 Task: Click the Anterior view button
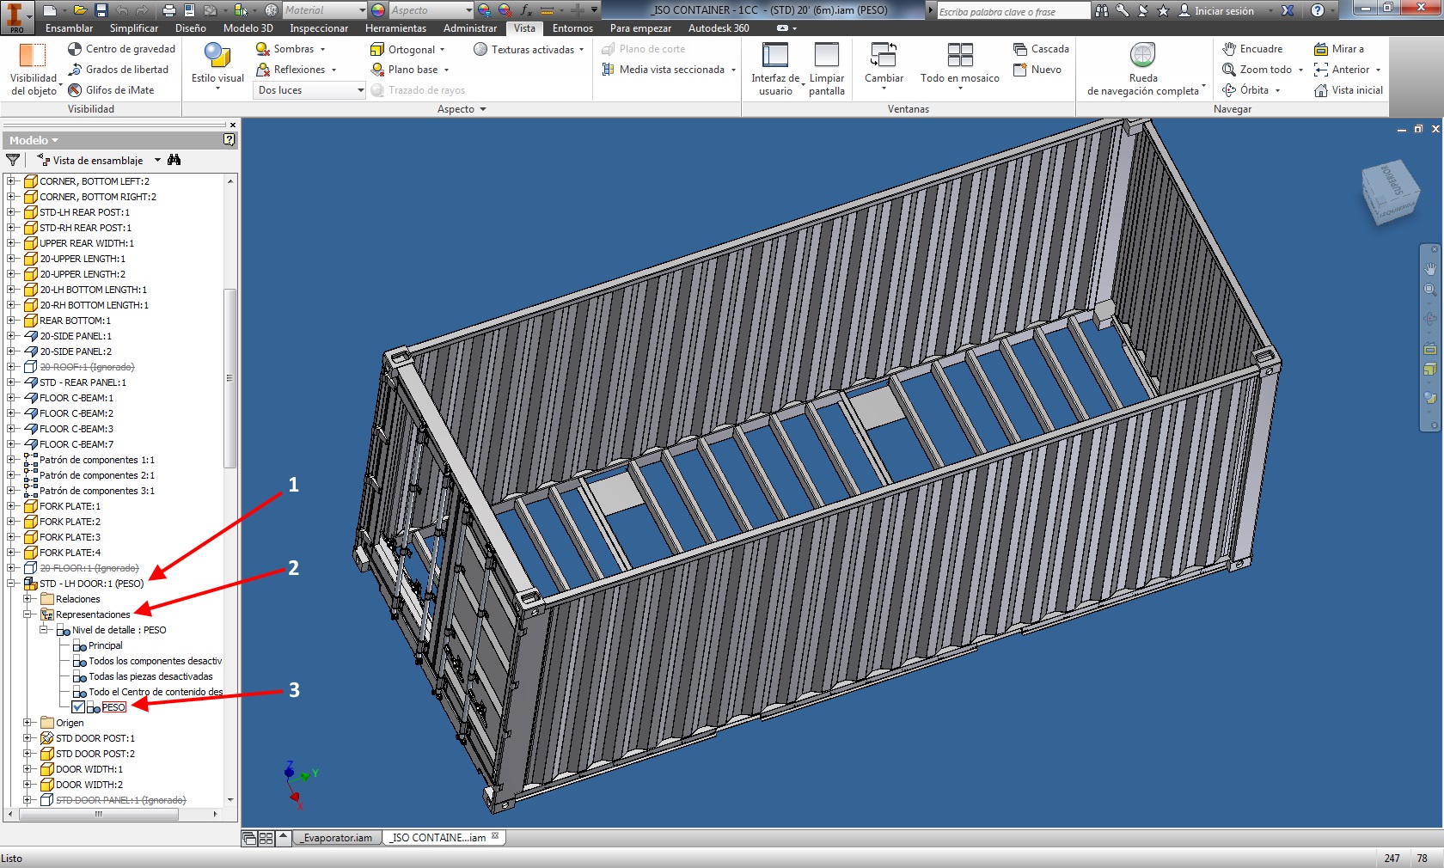point(1343,70)
